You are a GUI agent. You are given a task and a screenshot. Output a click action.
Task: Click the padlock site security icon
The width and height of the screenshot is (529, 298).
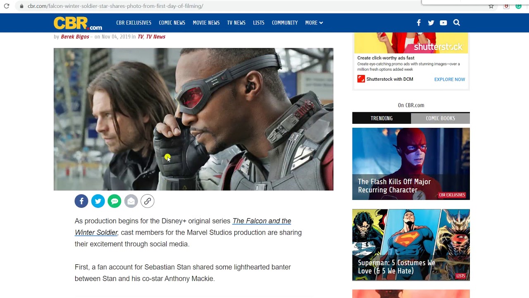21,6
